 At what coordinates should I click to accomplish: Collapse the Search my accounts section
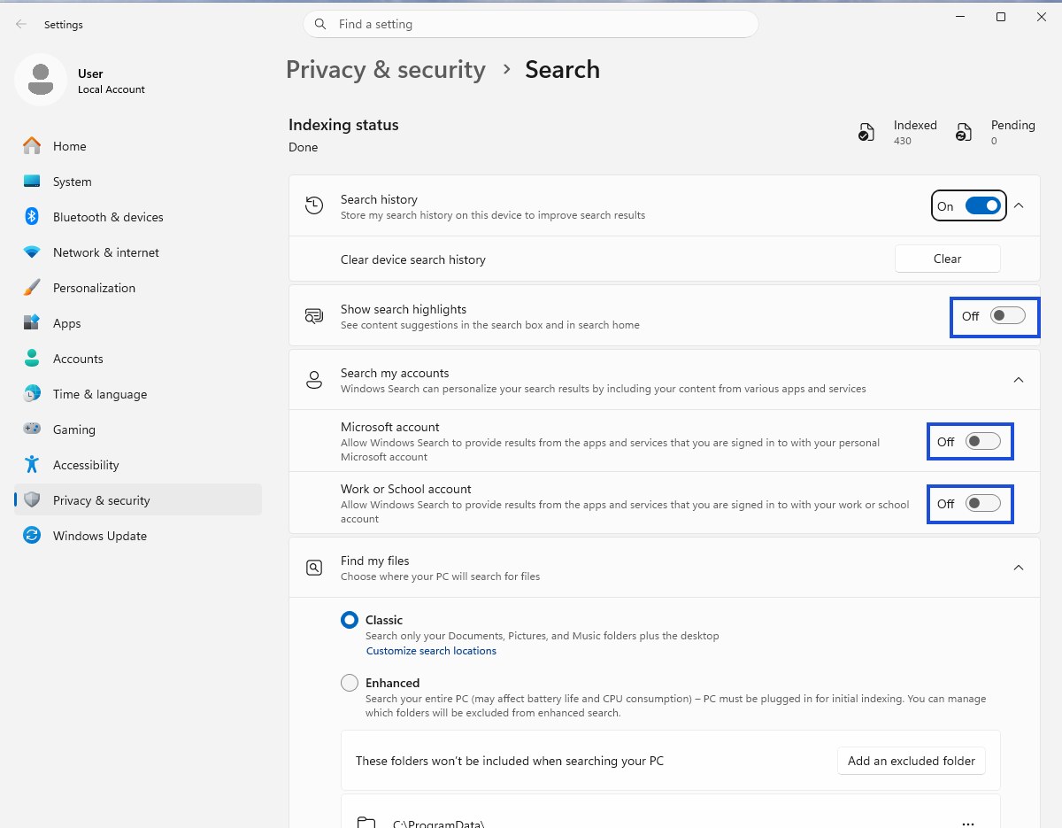pyautogui.click(x=1019, y=380)
